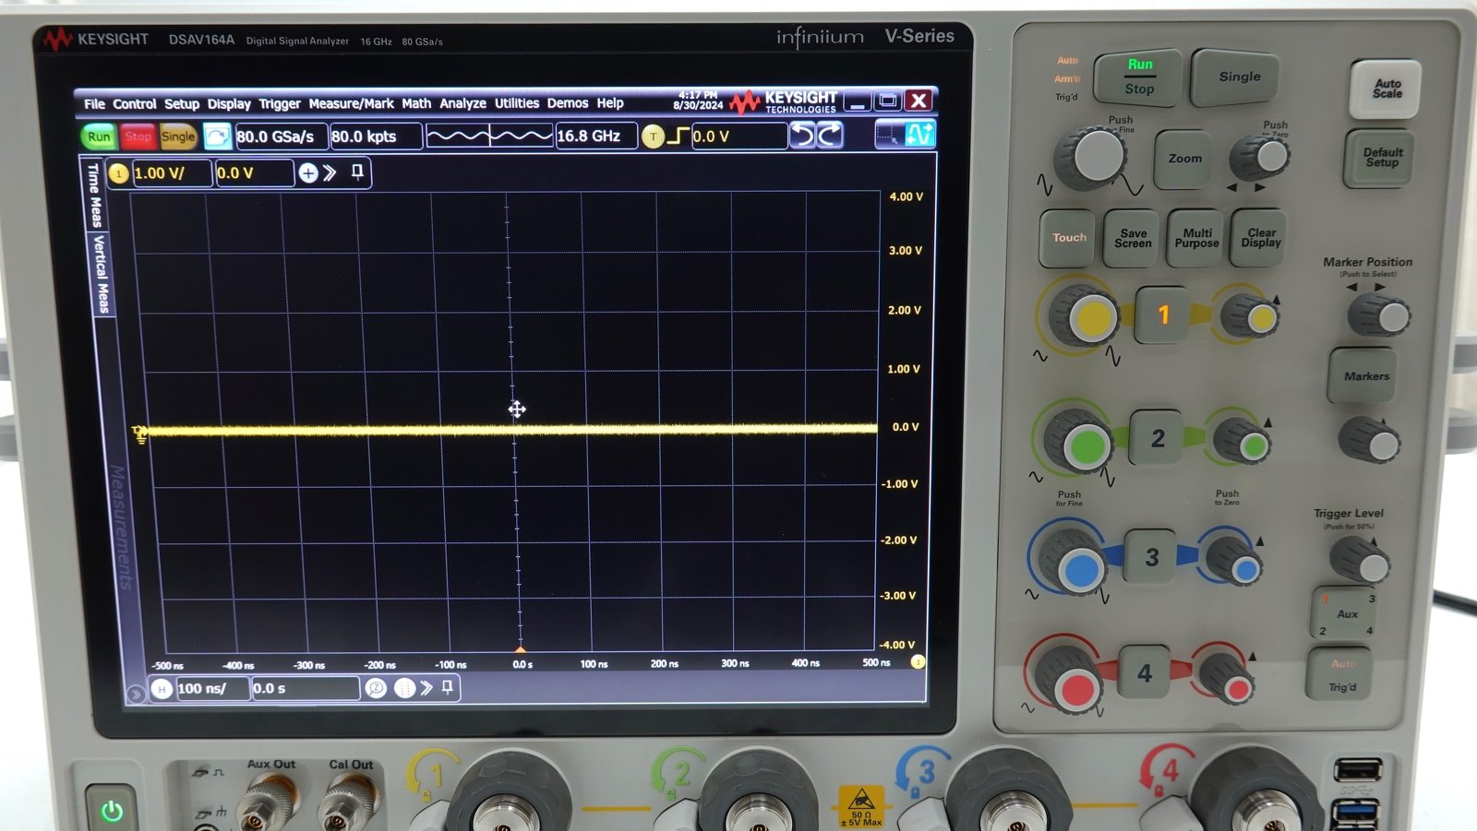Click the rising edge trigger slope icon
Screen dimensions: 1477x831
pyautogui.click(x=678, y=137)
